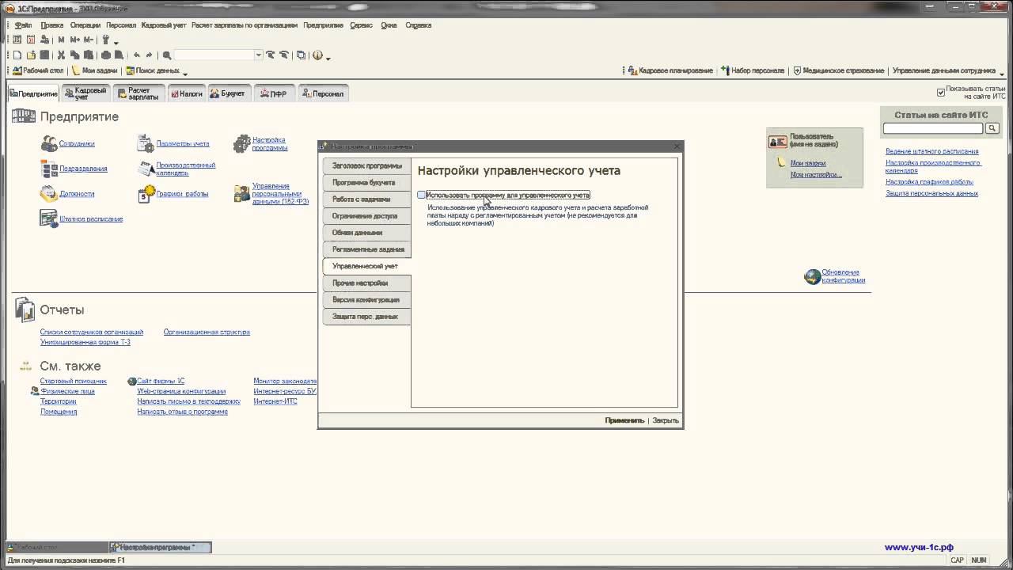Open the Кадровый учет menu

tap(164, 25)
